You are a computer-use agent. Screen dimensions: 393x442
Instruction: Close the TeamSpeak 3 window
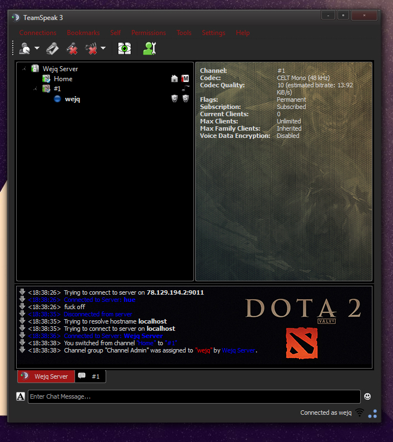(364, 15)
